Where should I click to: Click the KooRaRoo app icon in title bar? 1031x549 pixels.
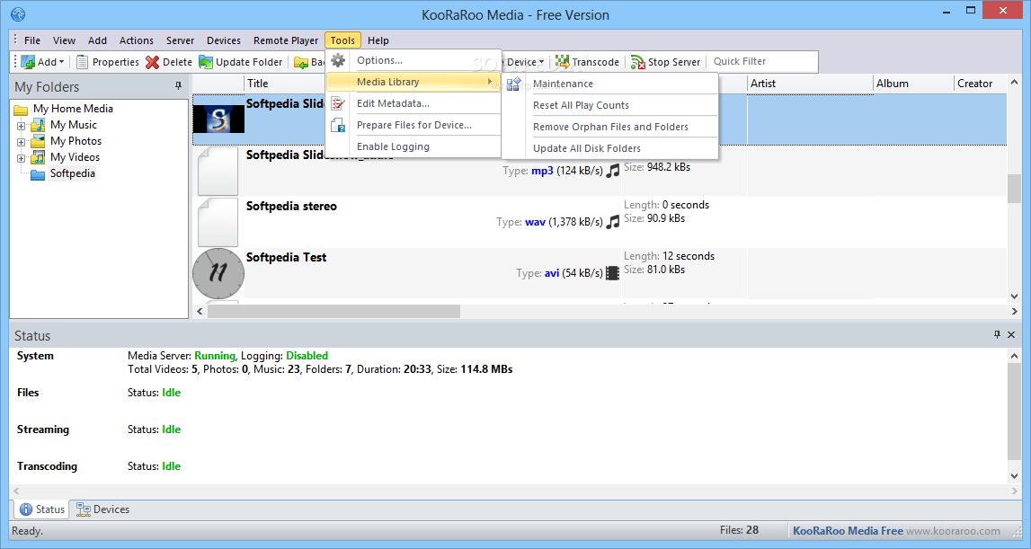pos(18,13)
